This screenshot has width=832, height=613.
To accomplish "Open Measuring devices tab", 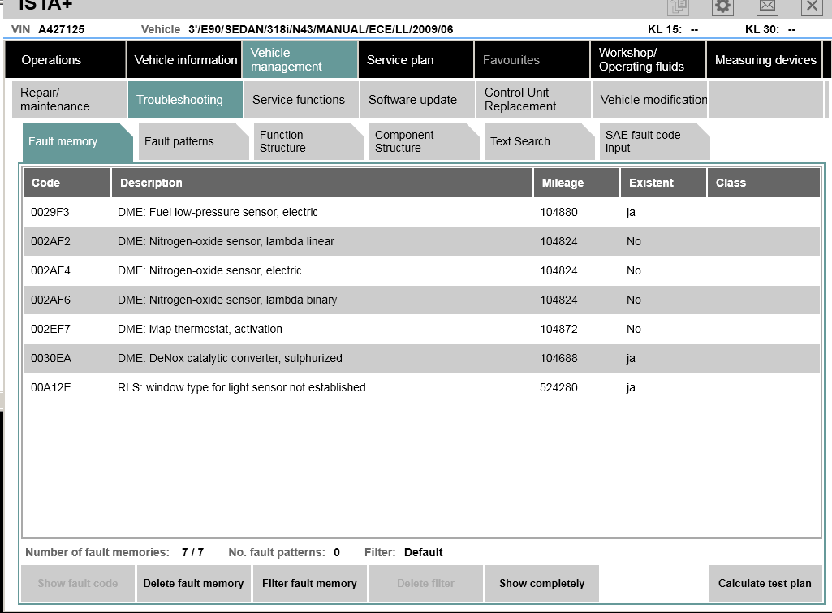I will coord(765,60).
